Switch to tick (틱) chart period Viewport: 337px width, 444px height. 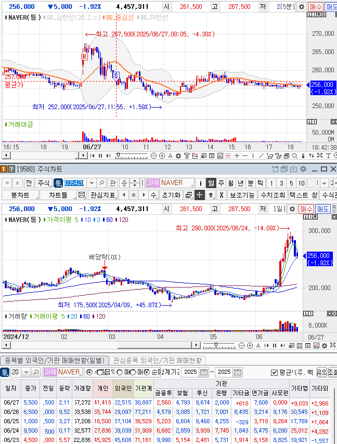click(x=260, y=183)
